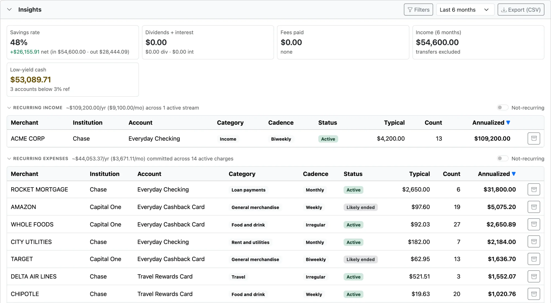Open the Savings rate card
This screenshot has width=551, height=303.
point(73,42)
